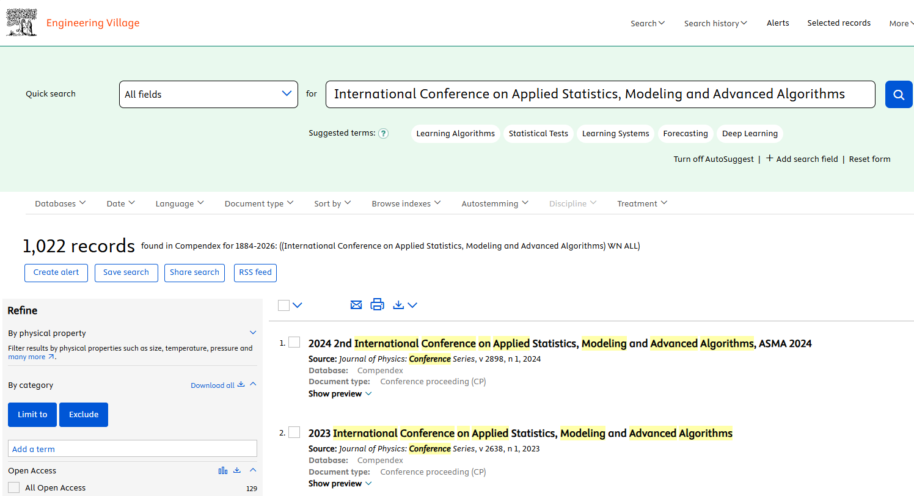Select suggested term Deep Learning
The image size is (914, 496).
point(750,134)
